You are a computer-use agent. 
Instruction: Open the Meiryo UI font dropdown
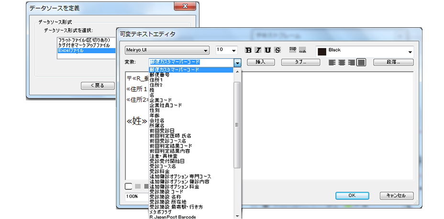click(x=206, y=50)
